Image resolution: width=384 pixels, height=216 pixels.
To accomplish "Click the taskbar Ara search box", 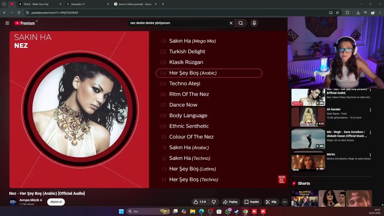I will pos(148,211).
